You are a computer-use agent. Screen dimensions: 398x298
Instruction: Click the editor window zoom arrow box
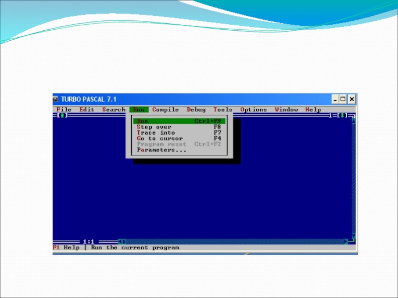coord(341,115)
